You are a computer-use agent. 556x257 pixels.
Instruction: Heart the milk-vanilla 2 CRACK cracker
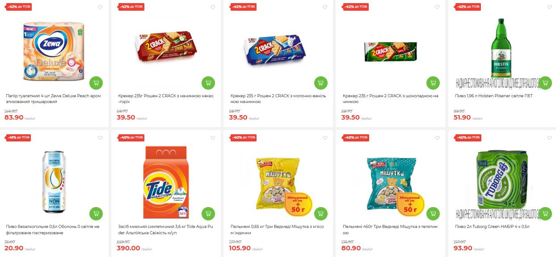(324, 7)
